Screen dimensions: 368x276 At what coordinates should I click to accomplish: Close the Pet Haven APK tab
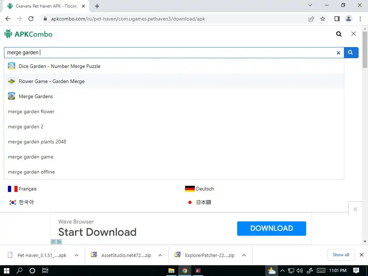coord(83,6)
